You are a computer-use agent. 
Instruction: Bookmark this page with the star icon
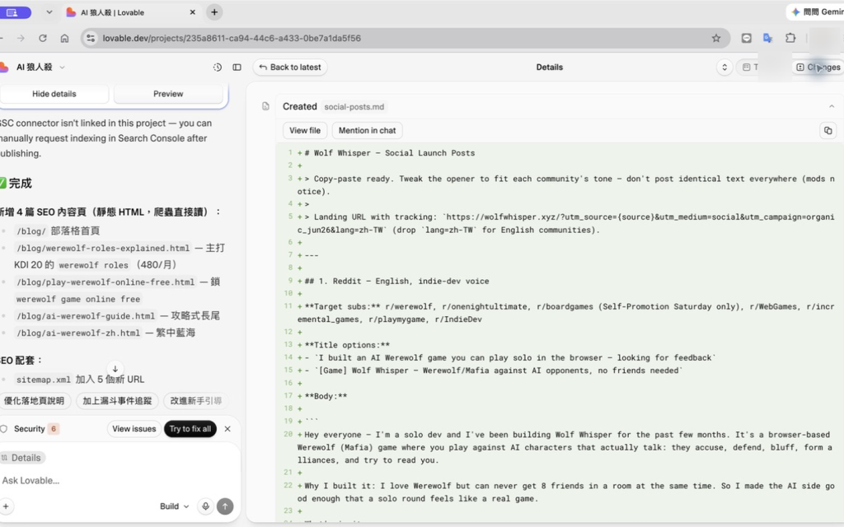point(716,38)
